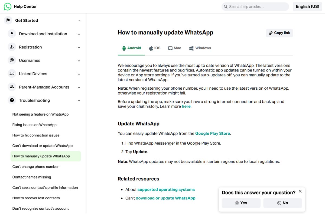Select How to manually update WhatsApp sidebar item
325x214 pixels.
coord(45,156)
